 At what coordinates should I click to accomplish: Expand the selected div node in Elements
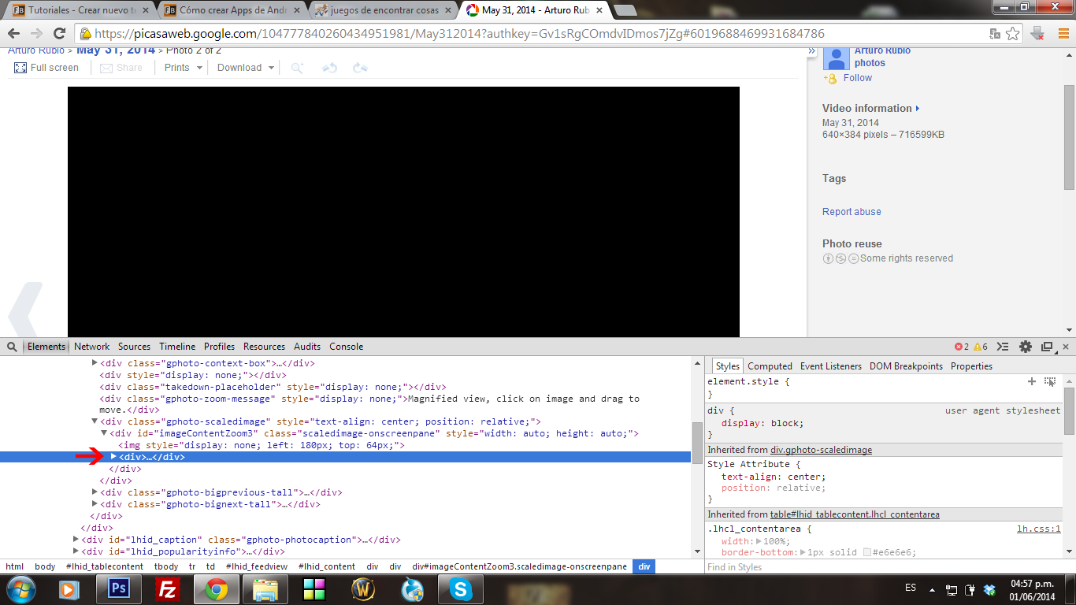pyautogui.click(x=113, y=457)
